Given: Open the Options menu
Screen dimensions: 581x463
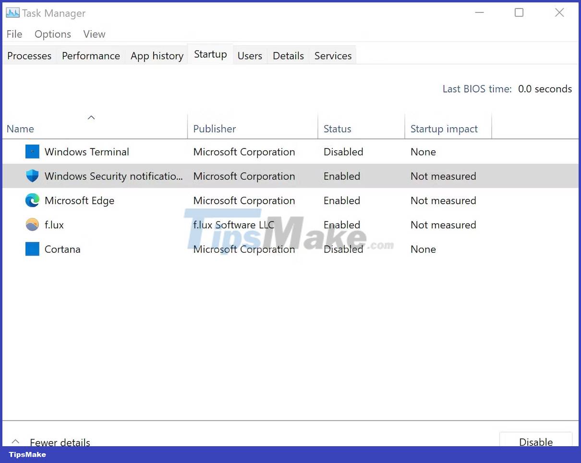Looking at the screenshot, I should click(x=53, y=34).
